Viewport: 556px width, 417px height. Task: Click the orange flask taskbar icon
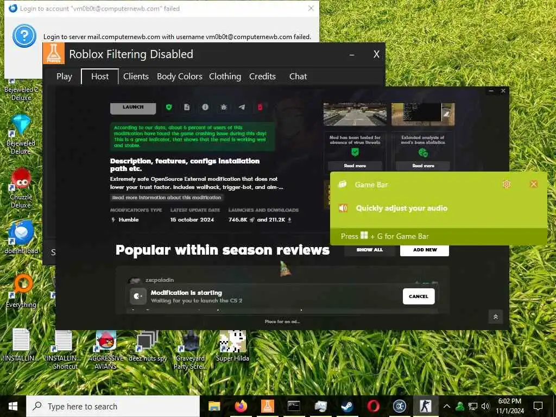(x=267, y=406)
